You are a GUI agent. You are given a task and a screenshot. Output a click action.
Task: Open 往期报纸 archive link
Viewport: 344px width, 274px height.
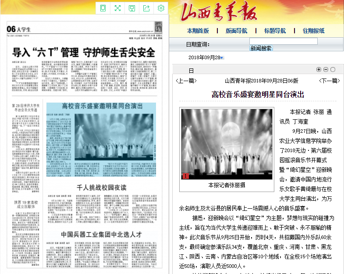pos(314,31)
